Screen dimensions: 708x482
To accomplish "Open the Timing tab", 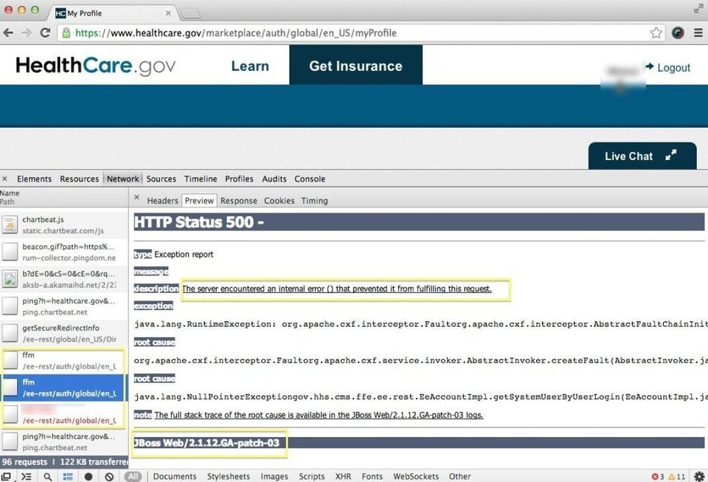I will [315, 201].
